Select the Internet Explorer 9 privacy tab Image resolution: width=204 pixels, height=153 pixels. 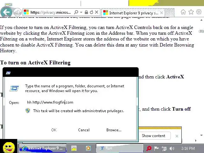[x=133, y=13]
